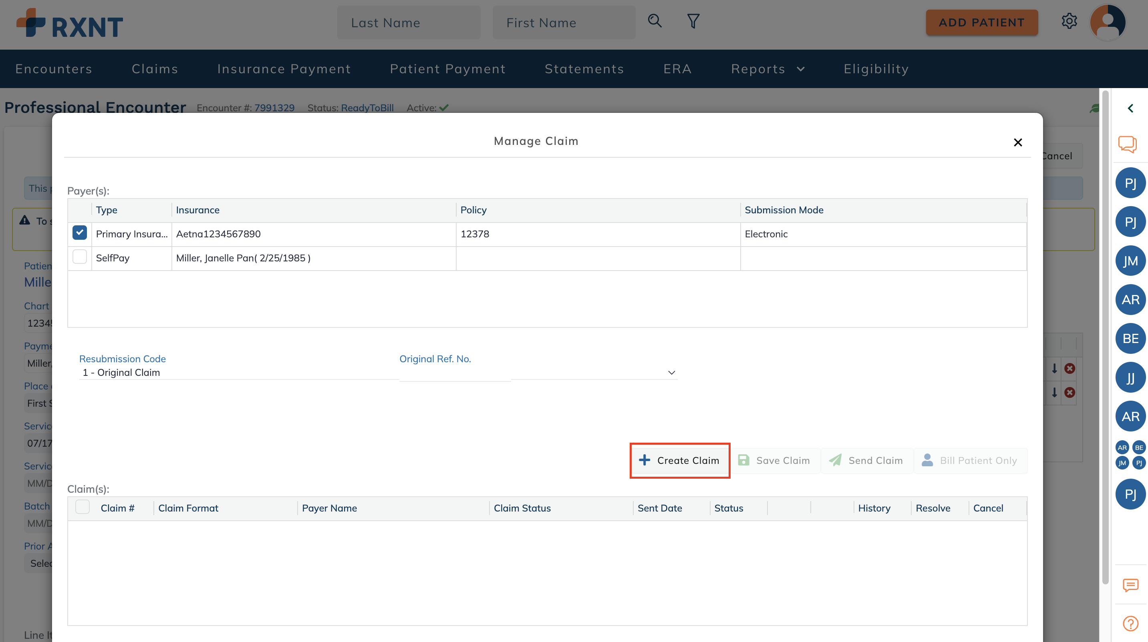Click the ADD PATIENT button
This screenshot has width=1148, height=642.
coord(981,23)
